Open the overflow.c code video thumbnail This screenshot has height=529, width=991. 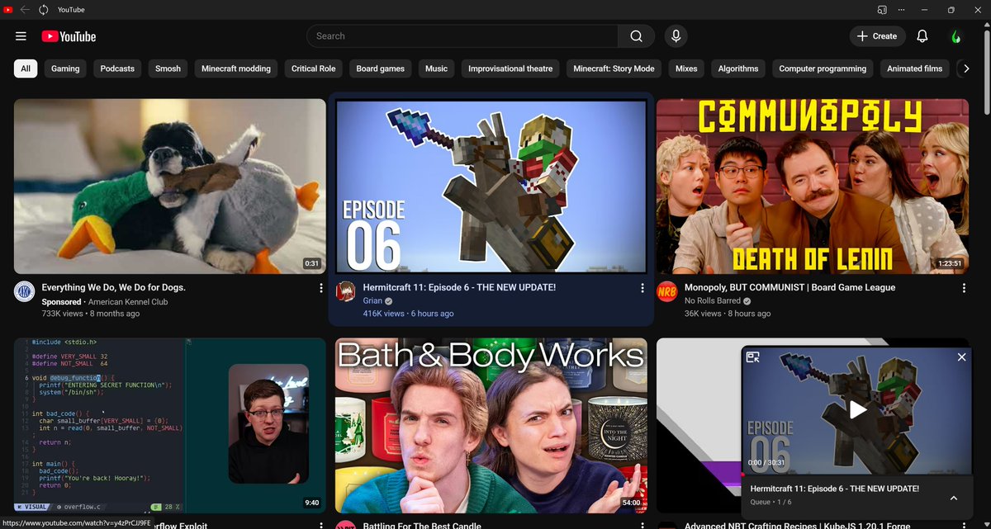(170, 425)
